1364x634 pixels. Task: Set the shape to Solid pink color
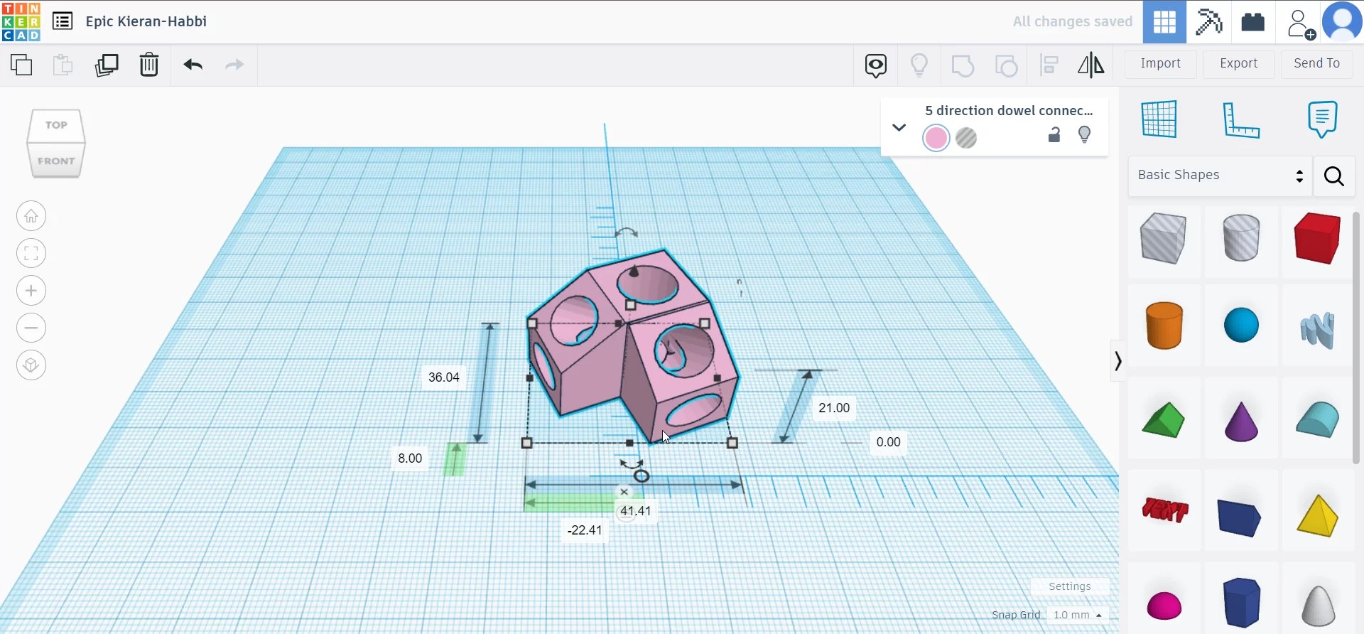tap(936, 138)
